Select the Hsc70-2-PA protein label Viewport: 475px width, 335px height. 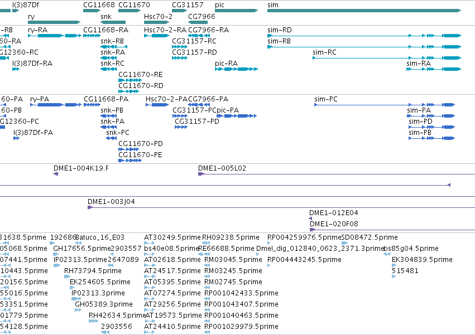(x=166, y=99)
